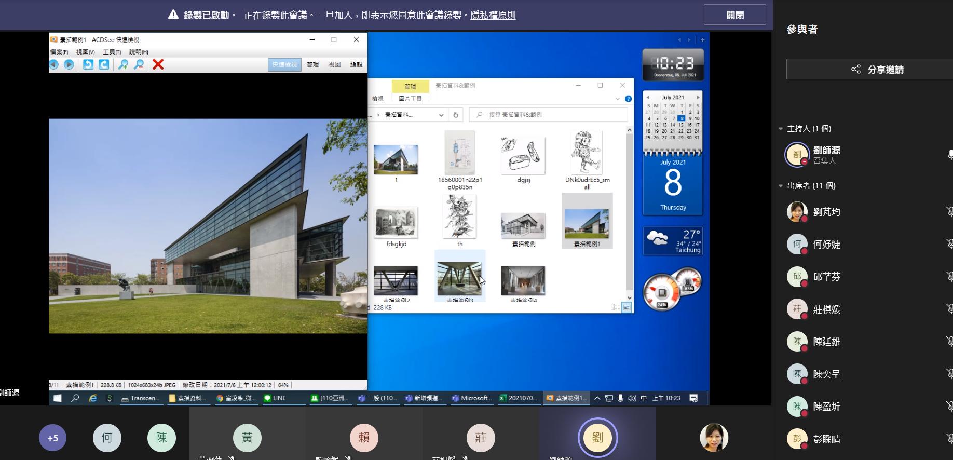
Task: Switch to 快速檢視 mode in ACDSee
Action: tap(284, 65)
